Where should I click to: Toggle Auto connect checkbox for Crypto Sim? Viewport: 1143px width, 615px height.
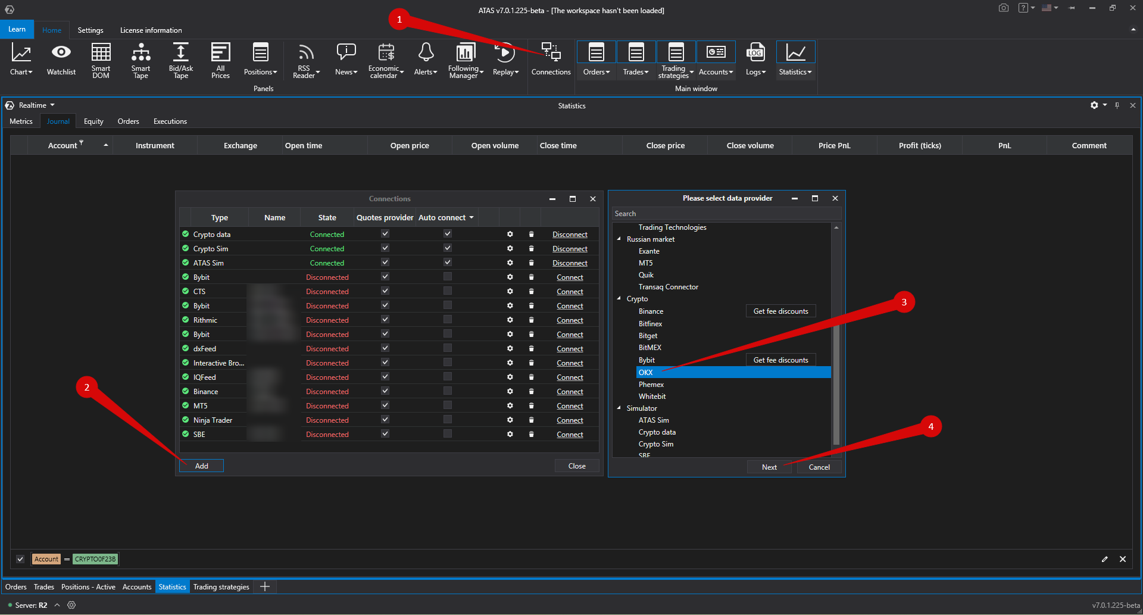(448, 248)
